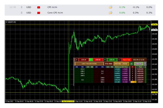Click the Reference B/S Price header
Screen dimensions: 163x108
pos(121,67)
